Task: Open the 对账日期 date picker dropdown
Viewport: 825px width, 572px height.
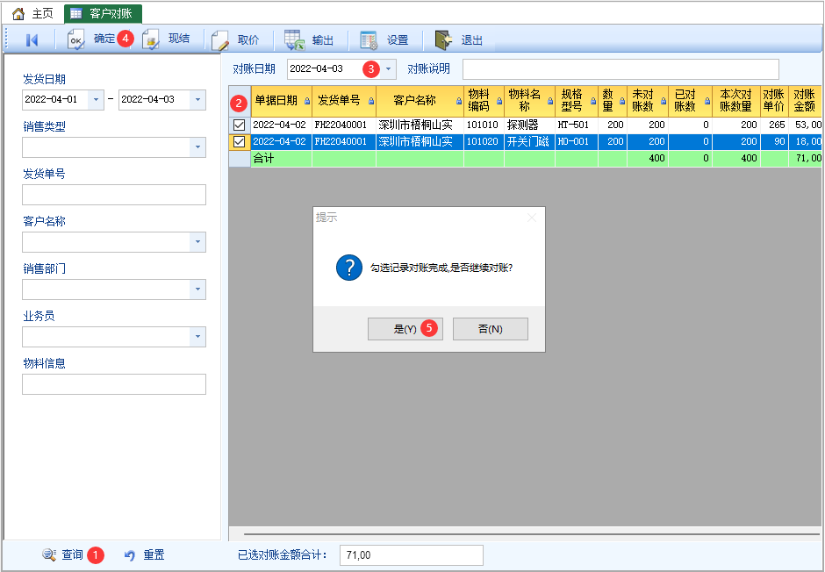Action: coord(388,69)
